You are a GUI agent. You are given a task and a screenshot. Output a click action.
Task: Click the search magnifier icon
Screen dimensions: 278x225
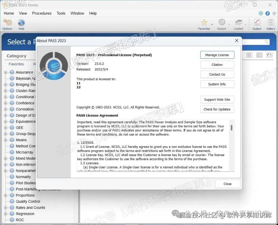[x=266, y=42]
